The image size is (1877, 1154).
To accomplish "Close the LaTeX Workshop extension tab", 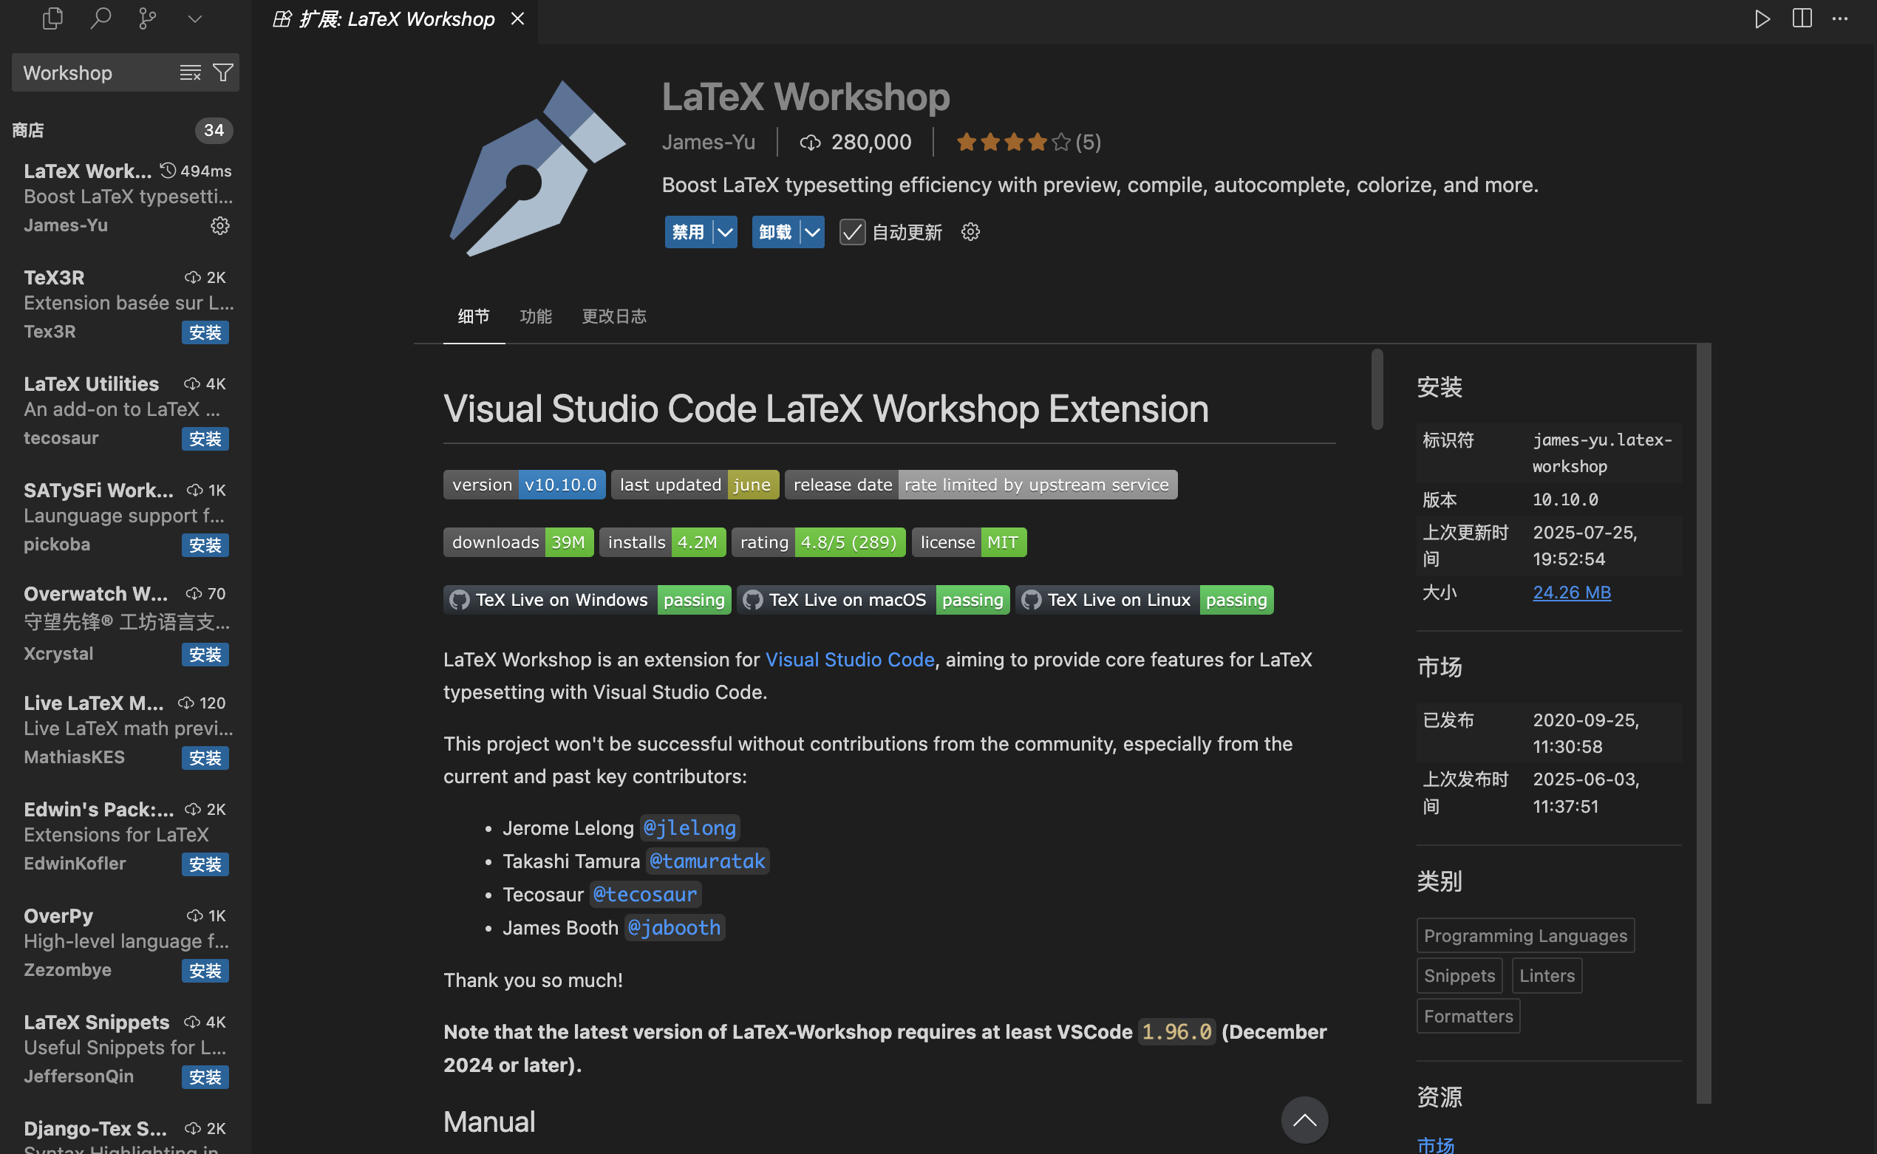I will coord(517,18).
